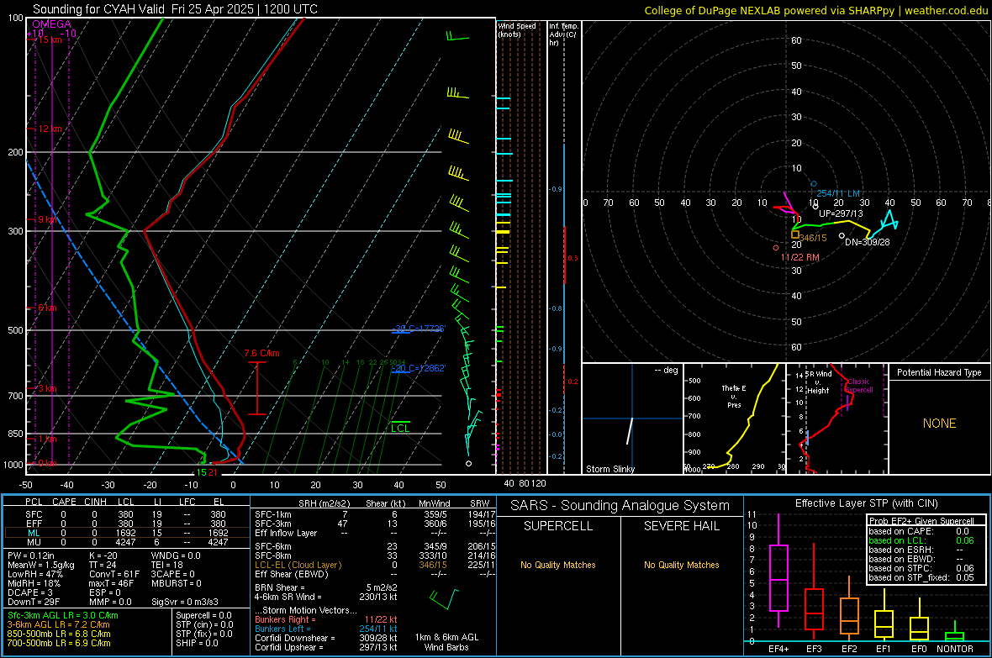Viewport: 992px width, 658px height.
Task: Click the MU parcel row label
Action: pos(34,541)
